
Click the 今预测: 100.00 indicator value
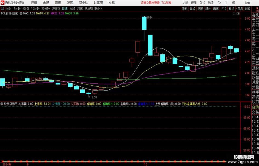click(x=61, y=104)
